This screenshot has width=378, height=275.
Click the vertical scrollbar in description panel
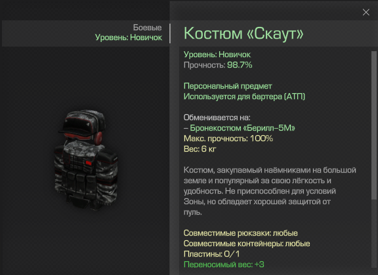374,125
